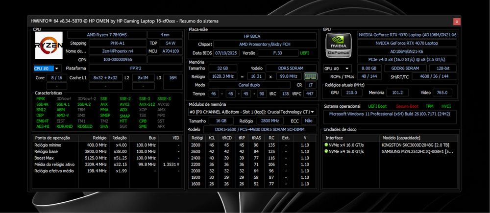
Task: Click the 'F.30' BIOS version value
Action: pyautogui.click(x=277, y=53)
